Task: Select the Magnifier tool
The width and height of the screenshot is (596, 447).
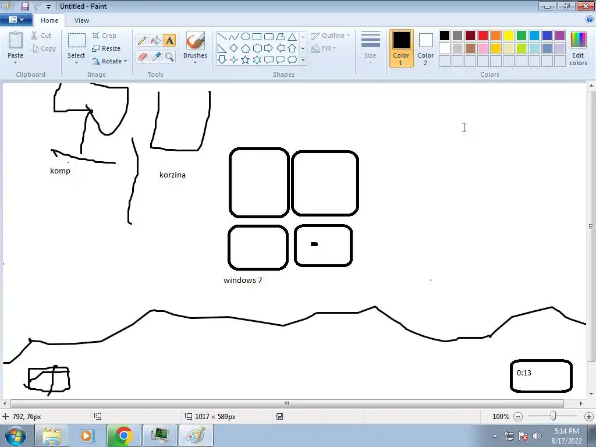Action: click(x=169, y=56)
